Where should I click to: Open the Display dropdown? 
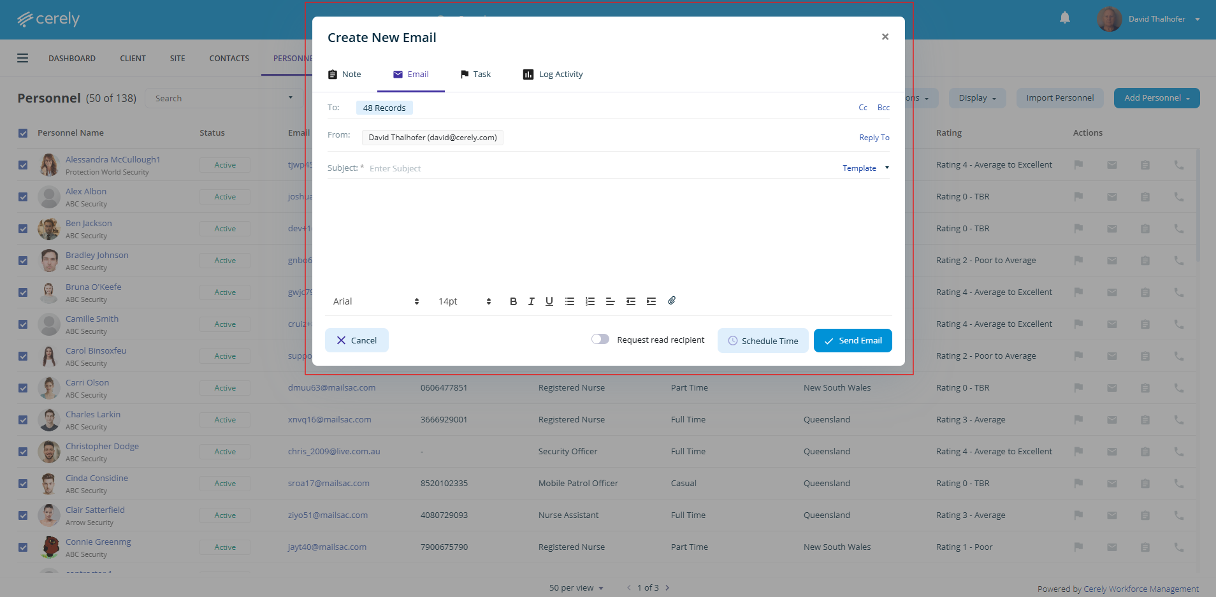977,98
